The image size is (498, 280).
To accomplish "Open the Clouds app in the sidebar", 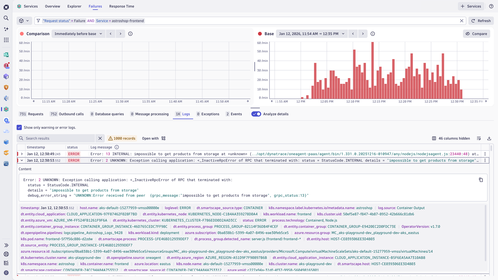I will tap(6, 131).
